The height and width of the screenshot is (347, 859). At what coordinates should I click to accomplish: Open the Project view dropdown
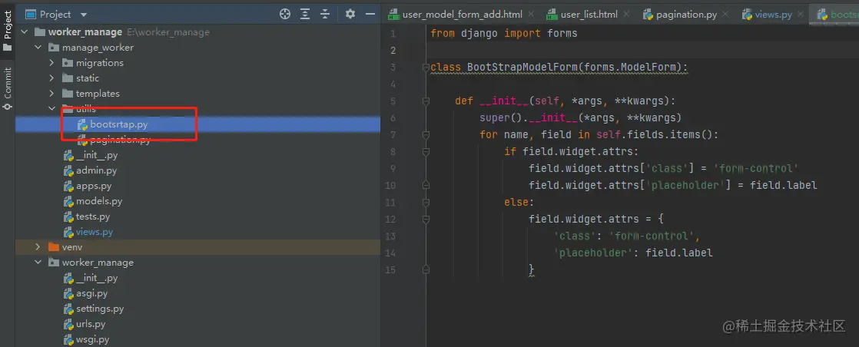tap(83, 15)
